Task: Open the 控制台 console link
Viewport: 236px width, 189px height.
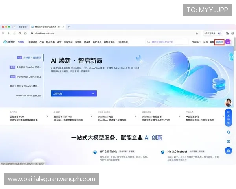Action: pos(219,42)
